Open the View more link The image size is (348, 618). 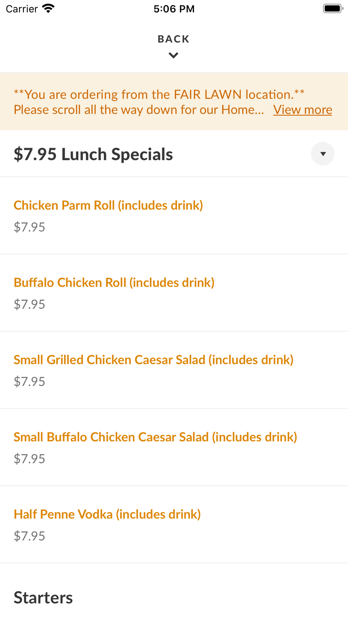[302, 110]
